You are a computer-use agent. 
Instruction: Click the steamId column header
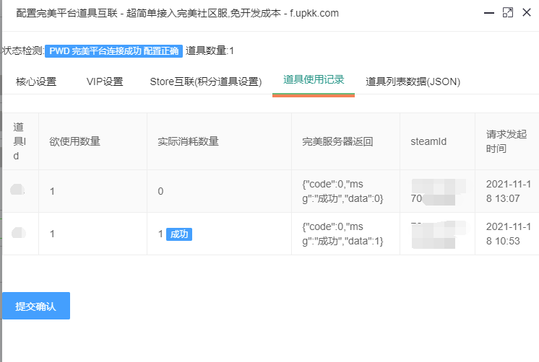[x=428, y=141]
